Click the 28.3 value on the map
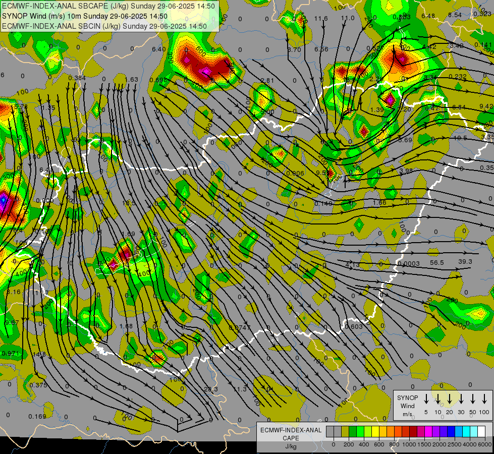The height and width of the screenshot is (454, 494). (x=211, y=389)
